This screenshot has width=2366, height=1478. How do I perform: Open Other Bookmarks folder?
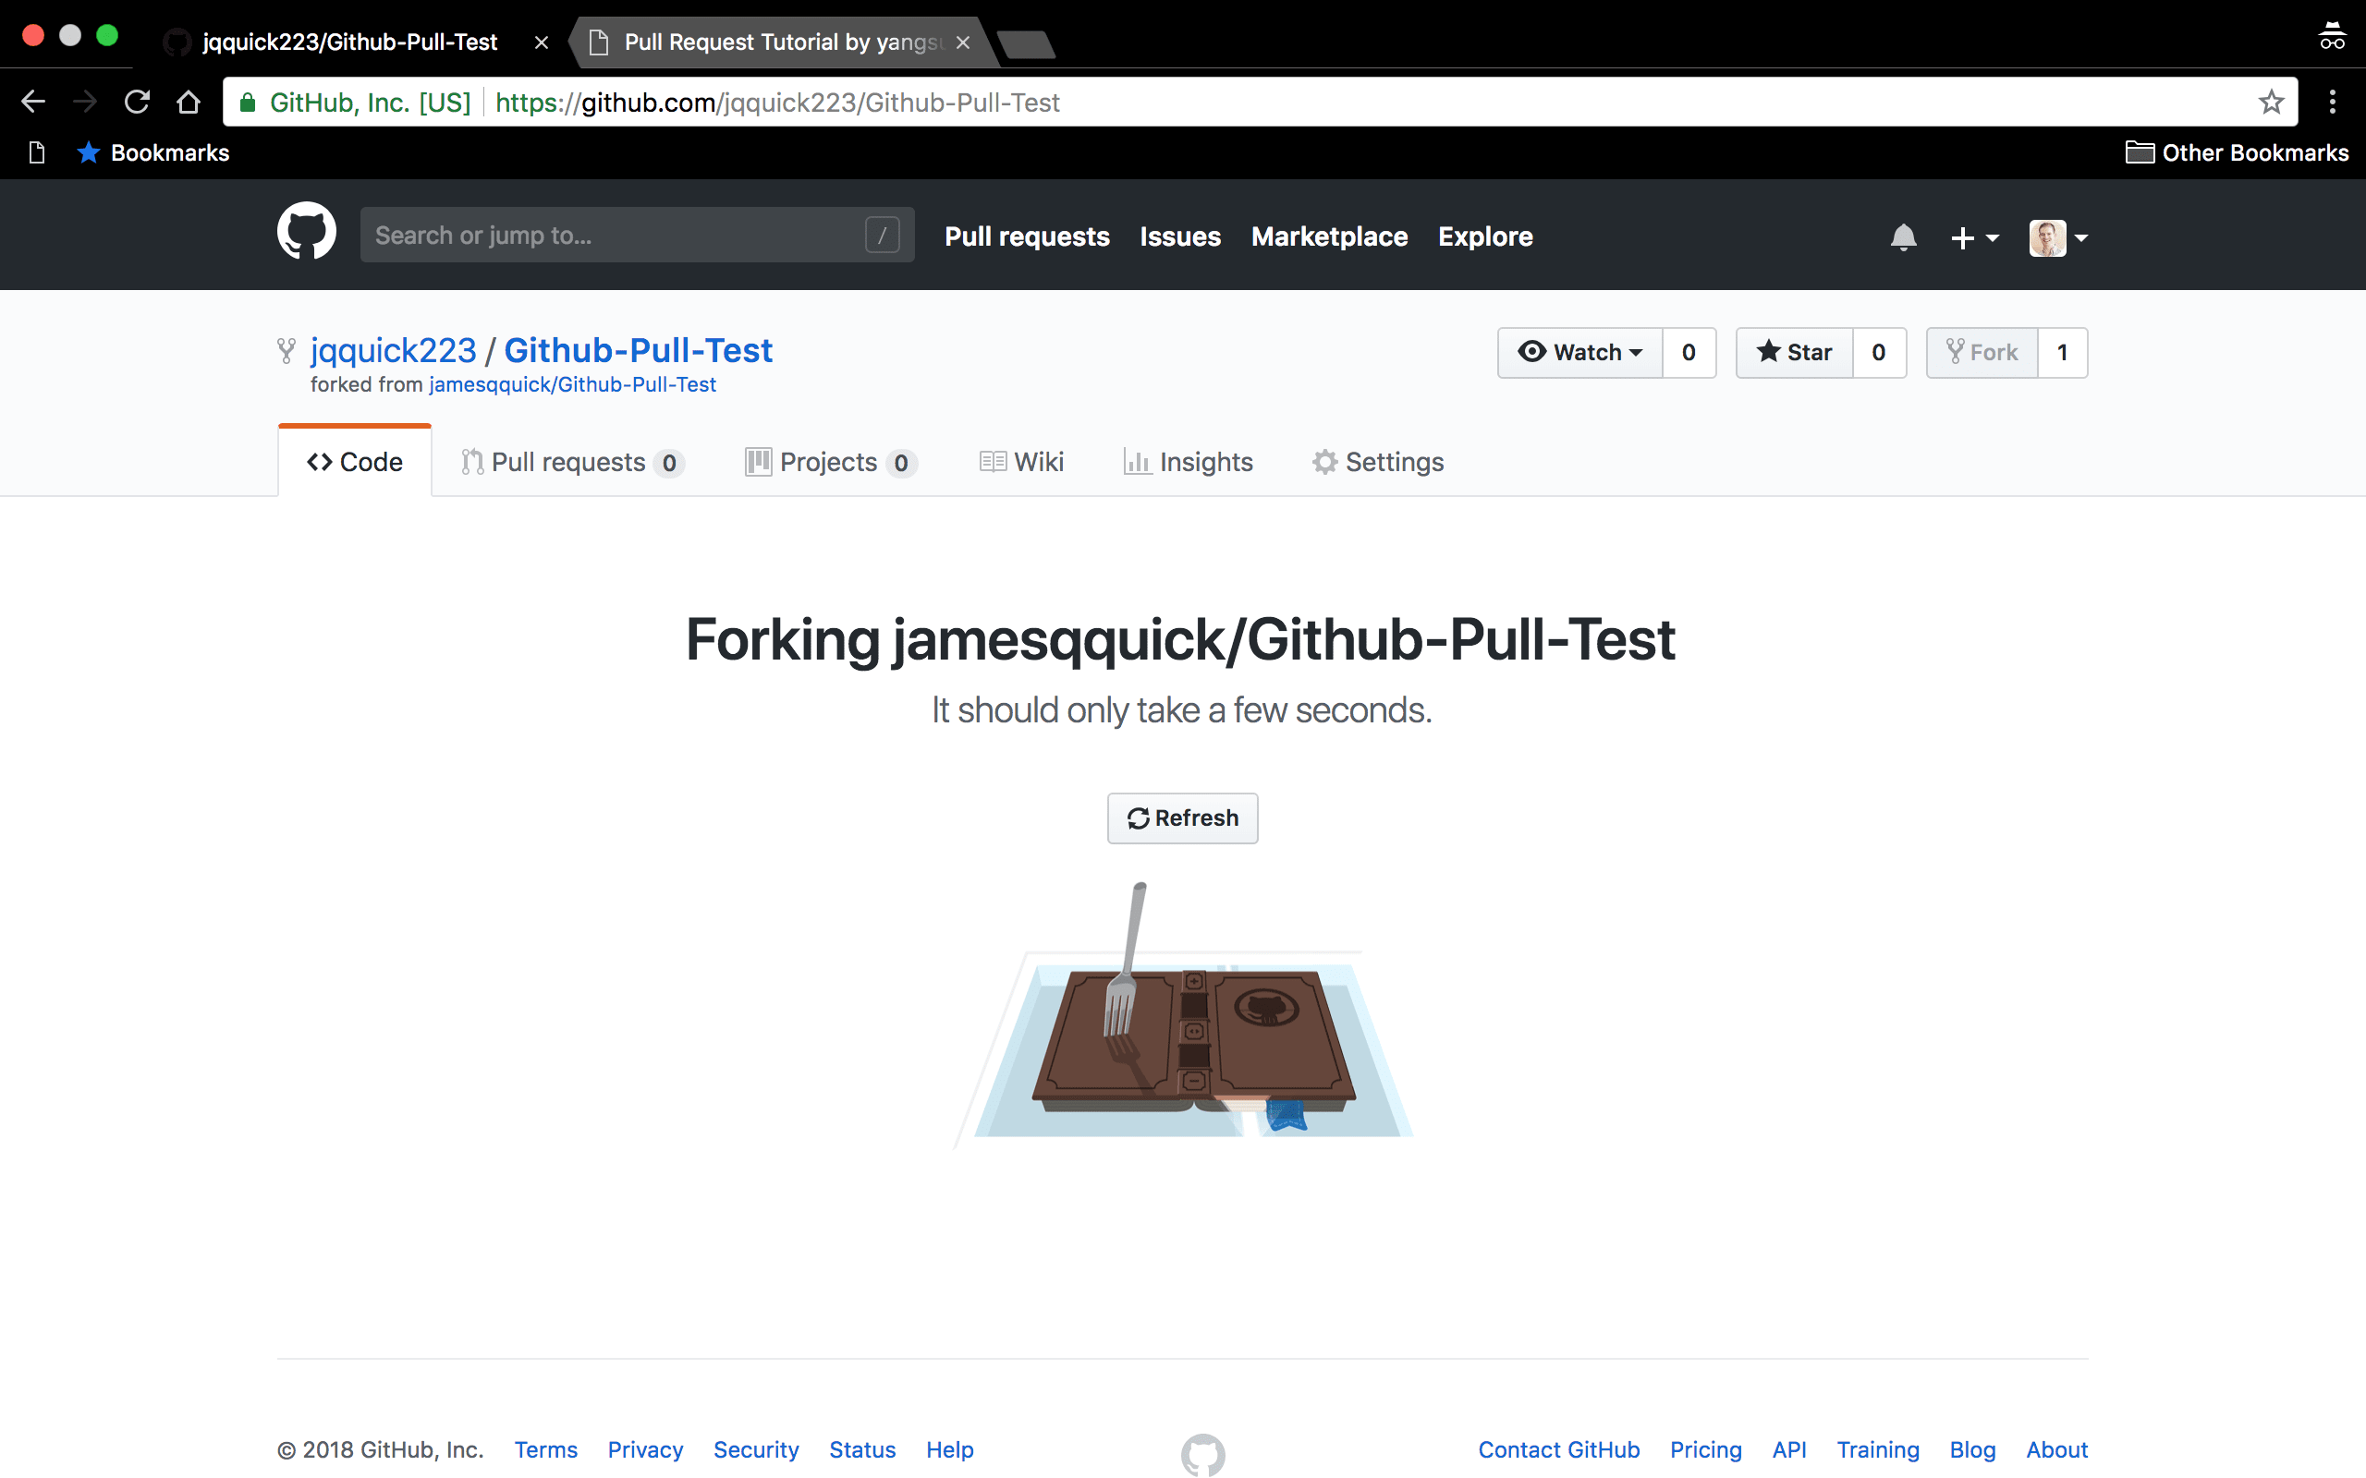point(2237,152)
